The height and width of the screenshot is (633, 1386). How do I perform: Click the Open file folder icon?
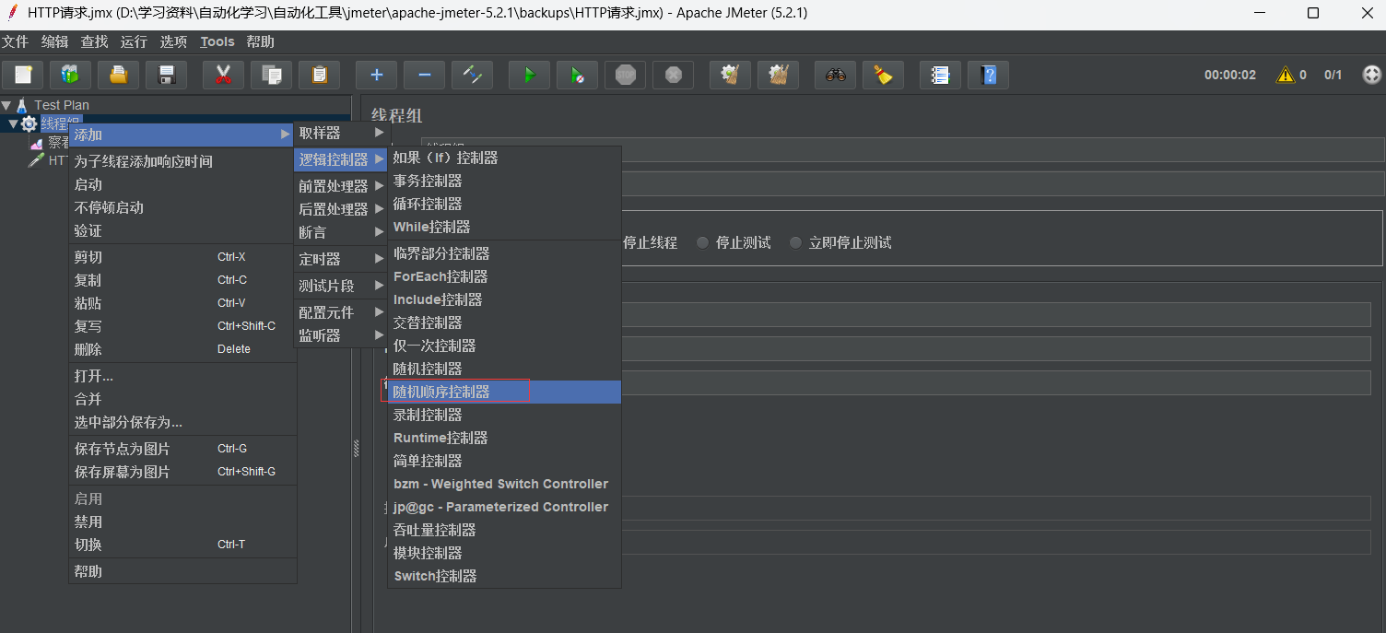118,75
